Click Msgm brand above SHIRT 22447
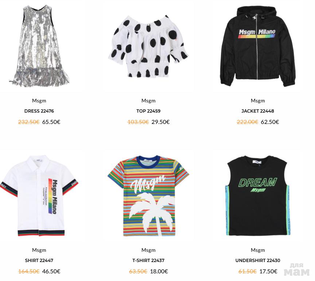Viewport: 315px width, 281px height. [39, 250]
